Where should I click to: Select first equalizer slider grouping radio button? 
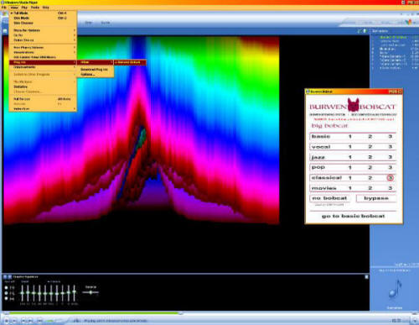tap(6, 288)
